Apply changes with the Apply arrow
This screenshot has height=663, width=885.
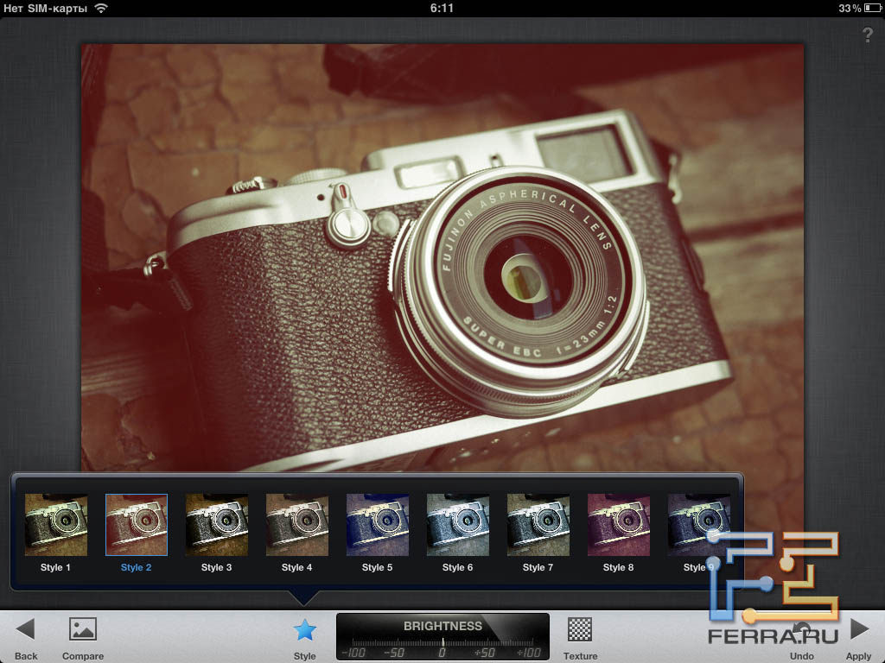[859, 629]
